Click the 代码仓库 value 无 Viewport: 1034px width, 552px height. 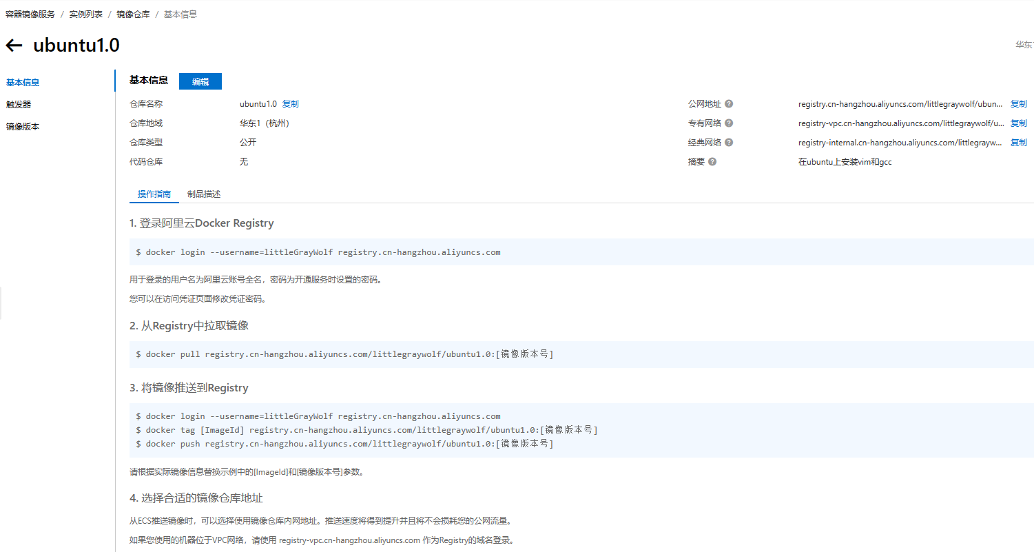point(244,162)
